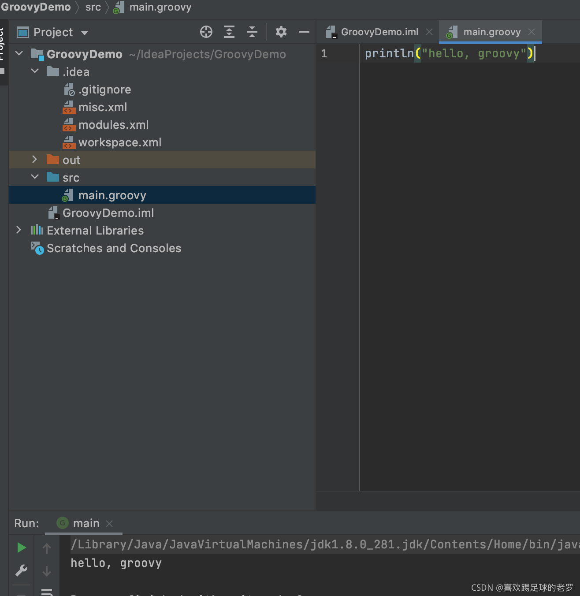Click src in breadcrumb bar

[93, 7]
